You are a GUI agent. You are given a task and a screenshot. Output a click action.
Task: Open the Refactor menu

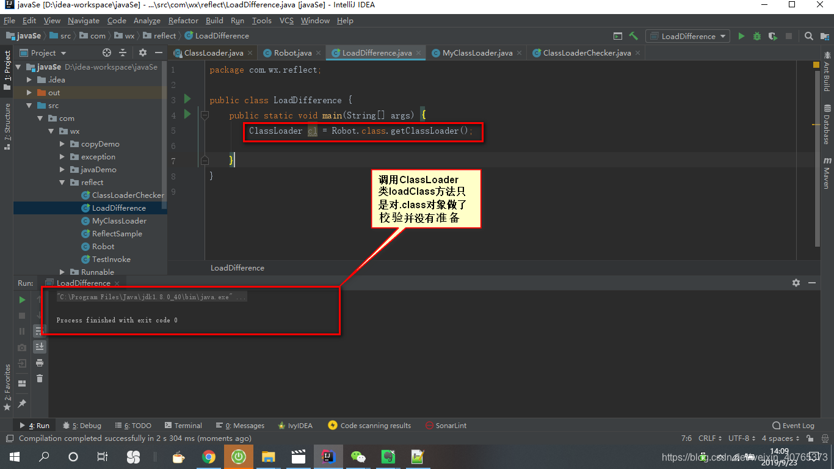(x=183, y=21)
